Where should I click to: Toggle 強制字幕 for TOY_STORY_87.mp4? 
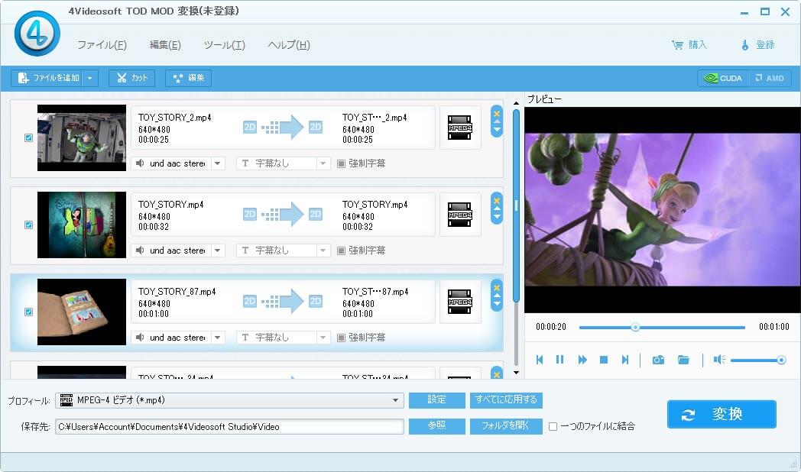[341, 338]
